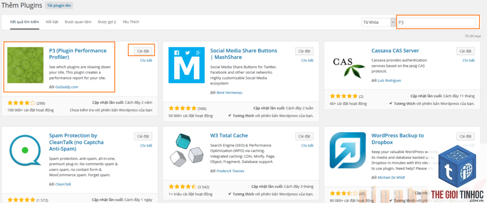Image resolution: width=487 pixels, height=203 pixels.
Task: Open Social Media Share Buttons | MashShare title
Action: tap(243, 54)
